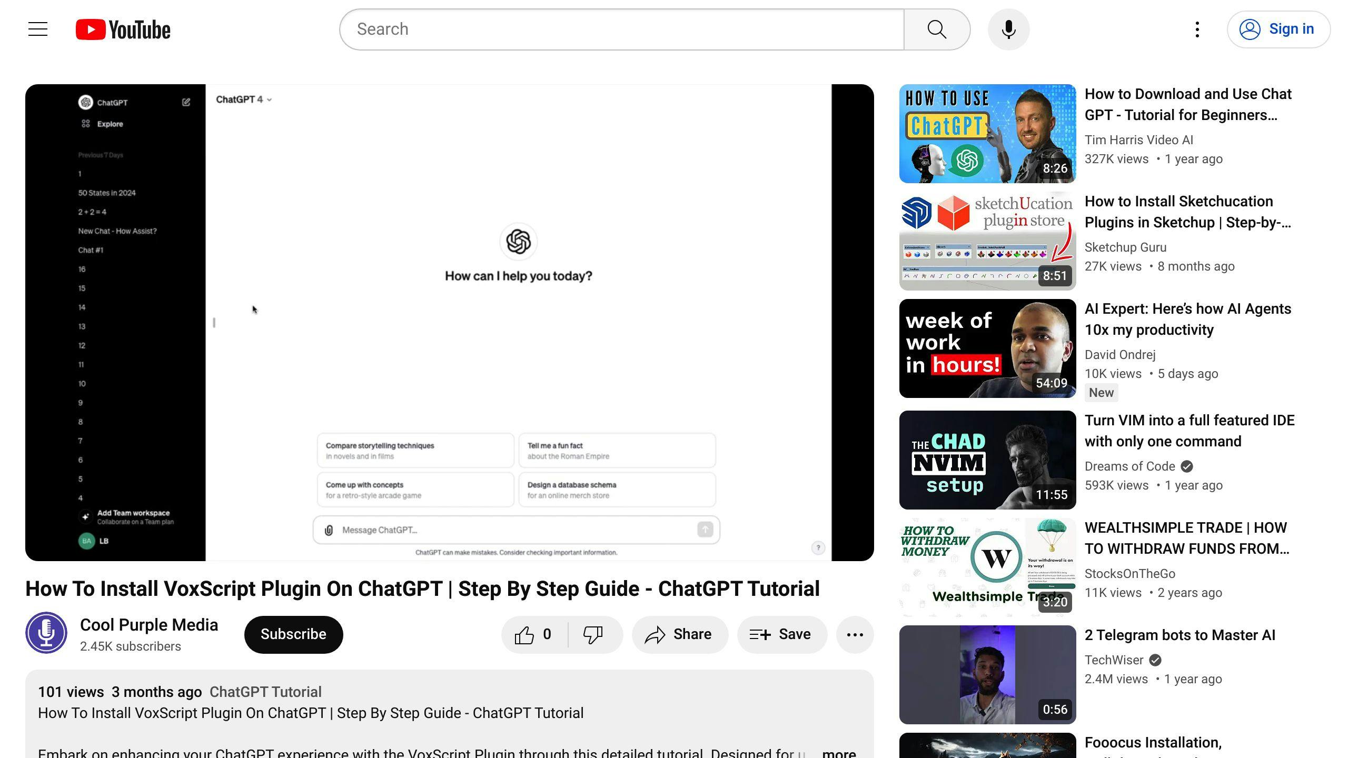The image size is (1348, 758).
Task: Click channel name TechWiser
Action: pyautogui.click(x=1114, y=660)
